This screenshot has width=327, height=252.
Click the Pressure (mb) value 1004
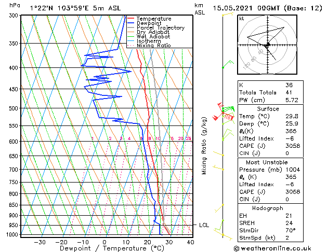(293, 170)
